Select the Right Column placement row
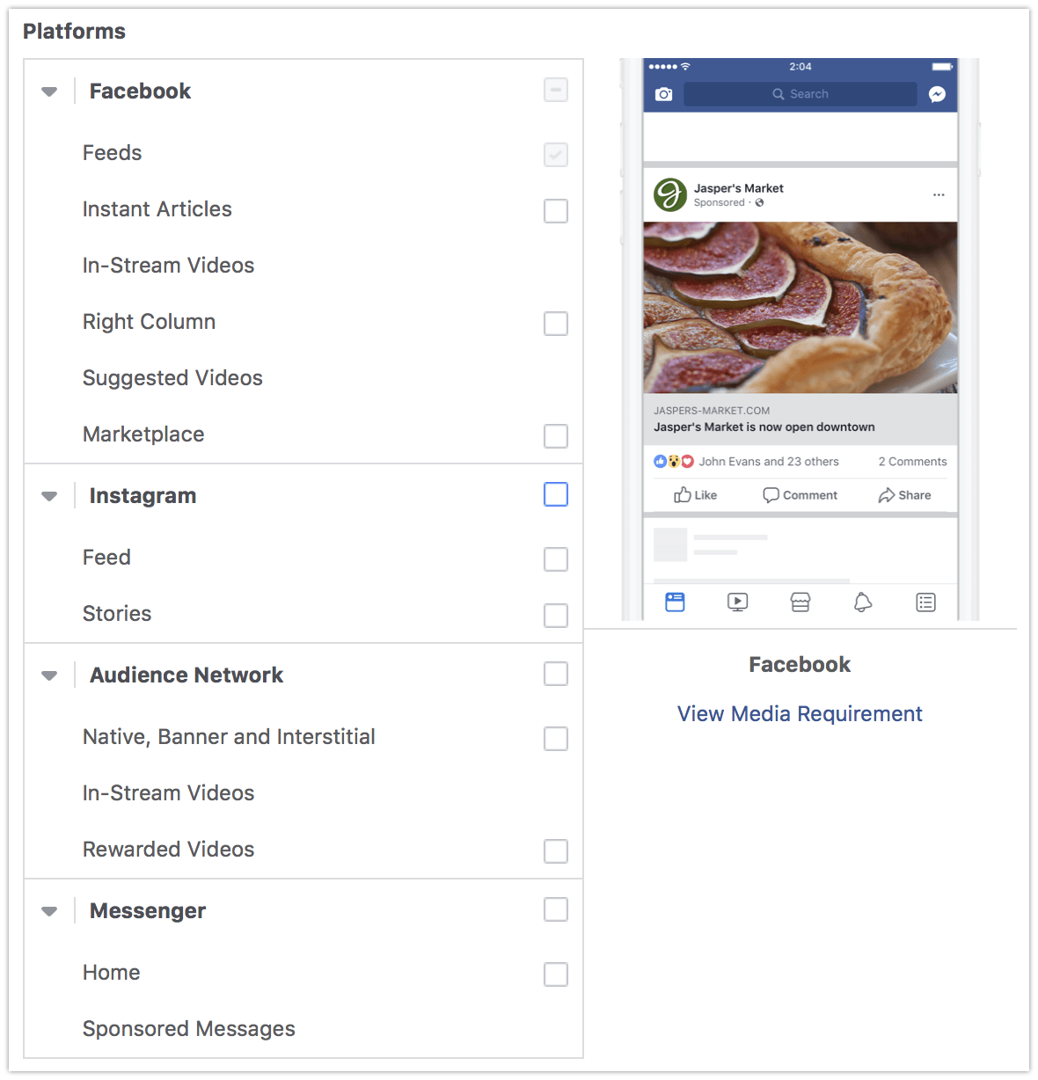This screenshot has width=1038, height=1080. (x=303, y=322)
